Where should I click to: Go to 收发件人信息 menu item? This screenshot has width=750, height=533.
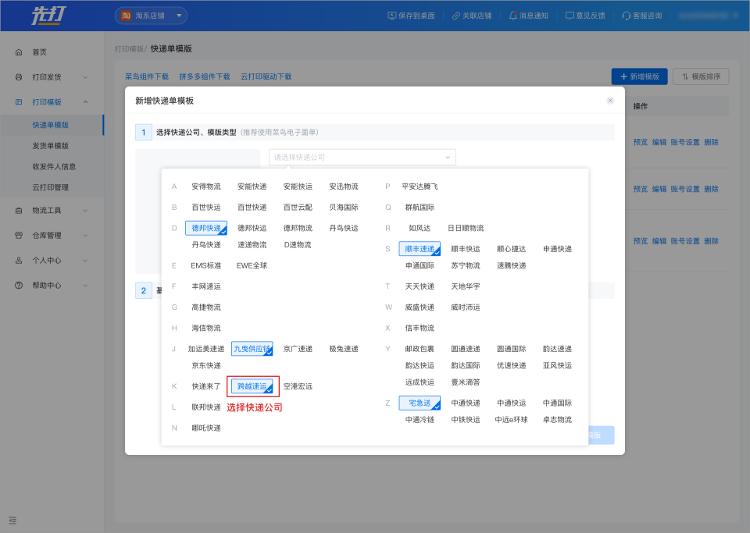pyautogui.click(x=54, y=166)
